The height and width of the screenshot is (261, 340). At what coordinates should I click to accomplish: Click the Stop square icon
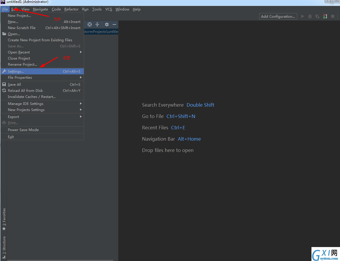point(333,17)
